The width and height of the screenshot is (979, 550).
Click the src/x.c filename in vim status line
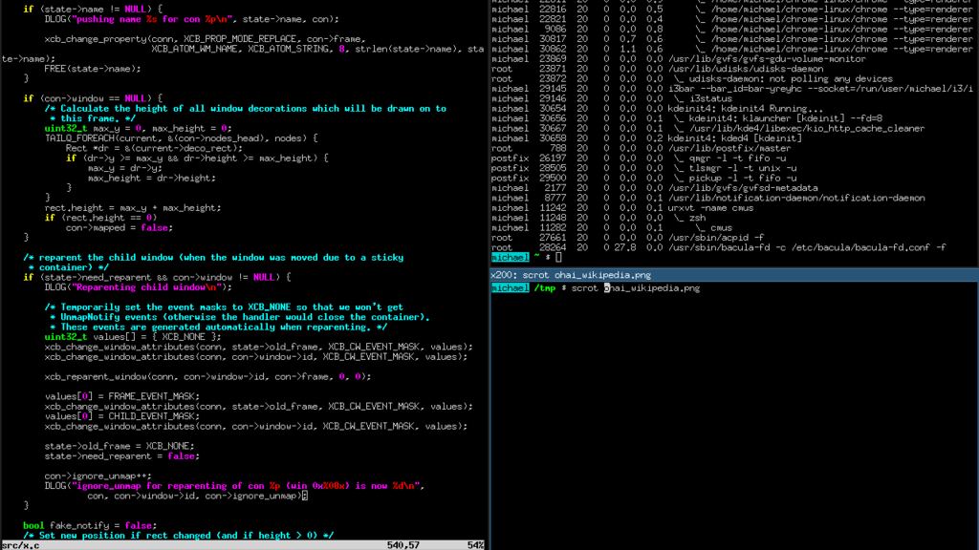pyautogui.click(x=21, y=545)
